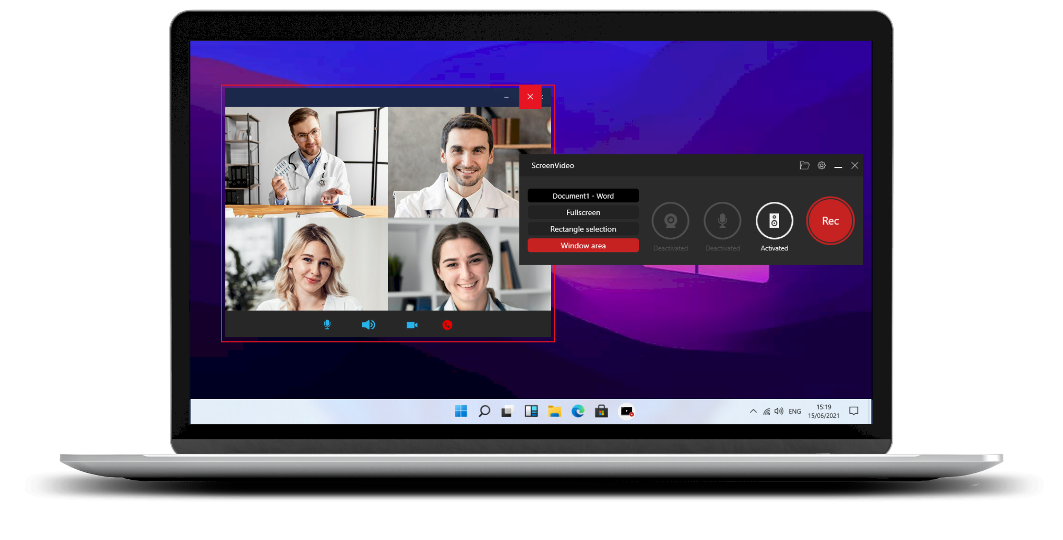Hang up with the red end-call icon
Screen dimensions: 1063x540
447,325
